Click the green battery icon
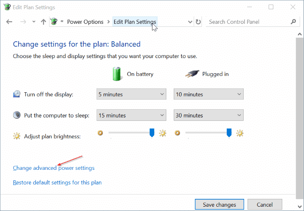304x211 pixels. 117,74
